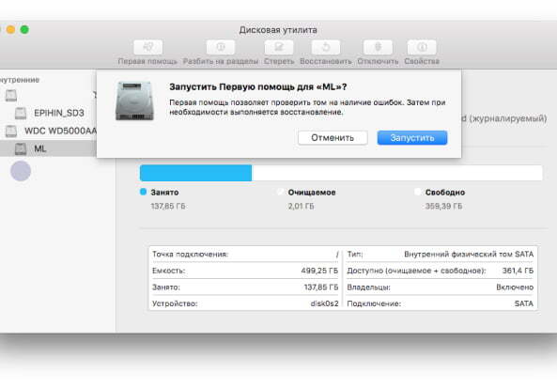Open the Info (Свойства) toolbar icon
This screenshot has width=557, height=388.
tap(422, 47)
